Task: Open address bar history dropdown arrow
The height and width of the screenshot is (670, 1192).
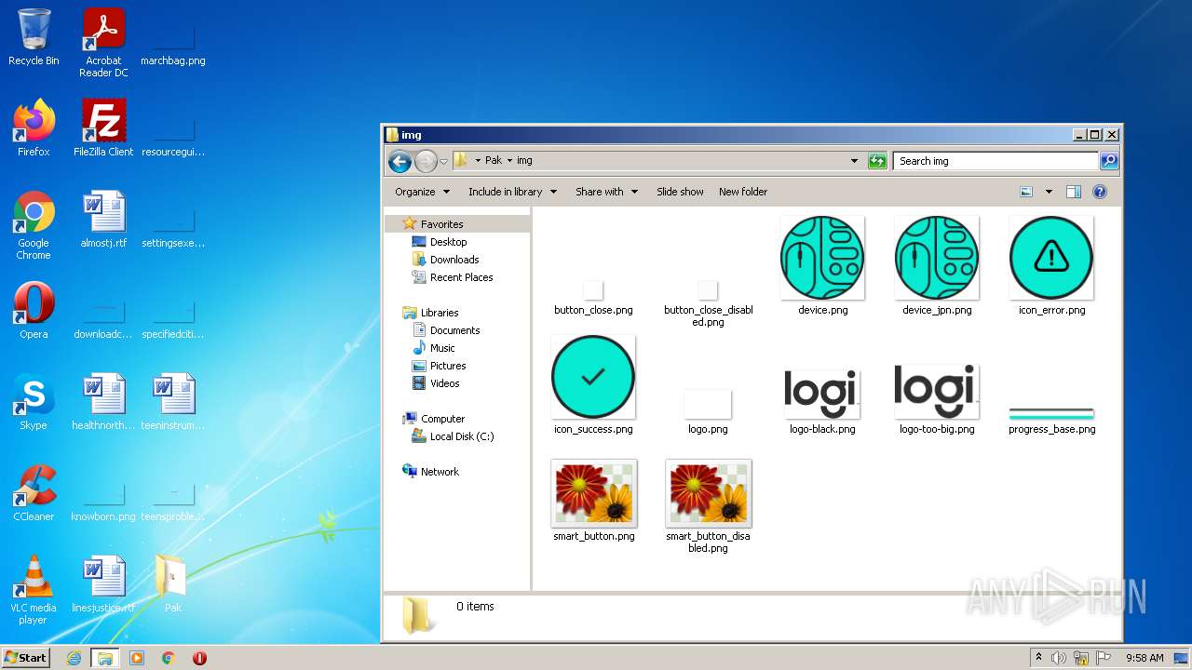Action: (x=854, y=161)
